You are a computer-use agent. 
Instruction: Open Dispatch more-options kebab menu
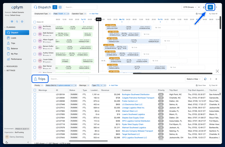216,7
